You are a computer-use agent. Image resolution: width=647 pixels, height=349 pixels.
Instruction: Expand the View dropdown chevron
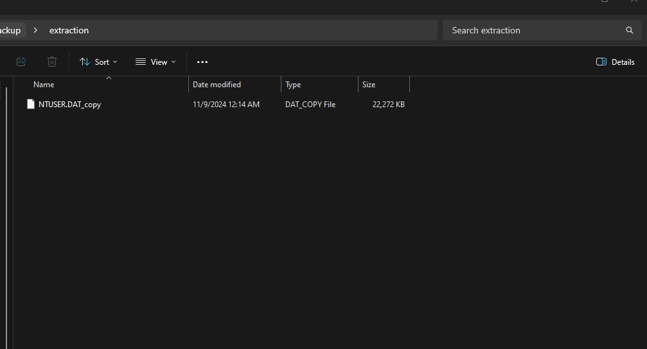(x=173, y=62)
